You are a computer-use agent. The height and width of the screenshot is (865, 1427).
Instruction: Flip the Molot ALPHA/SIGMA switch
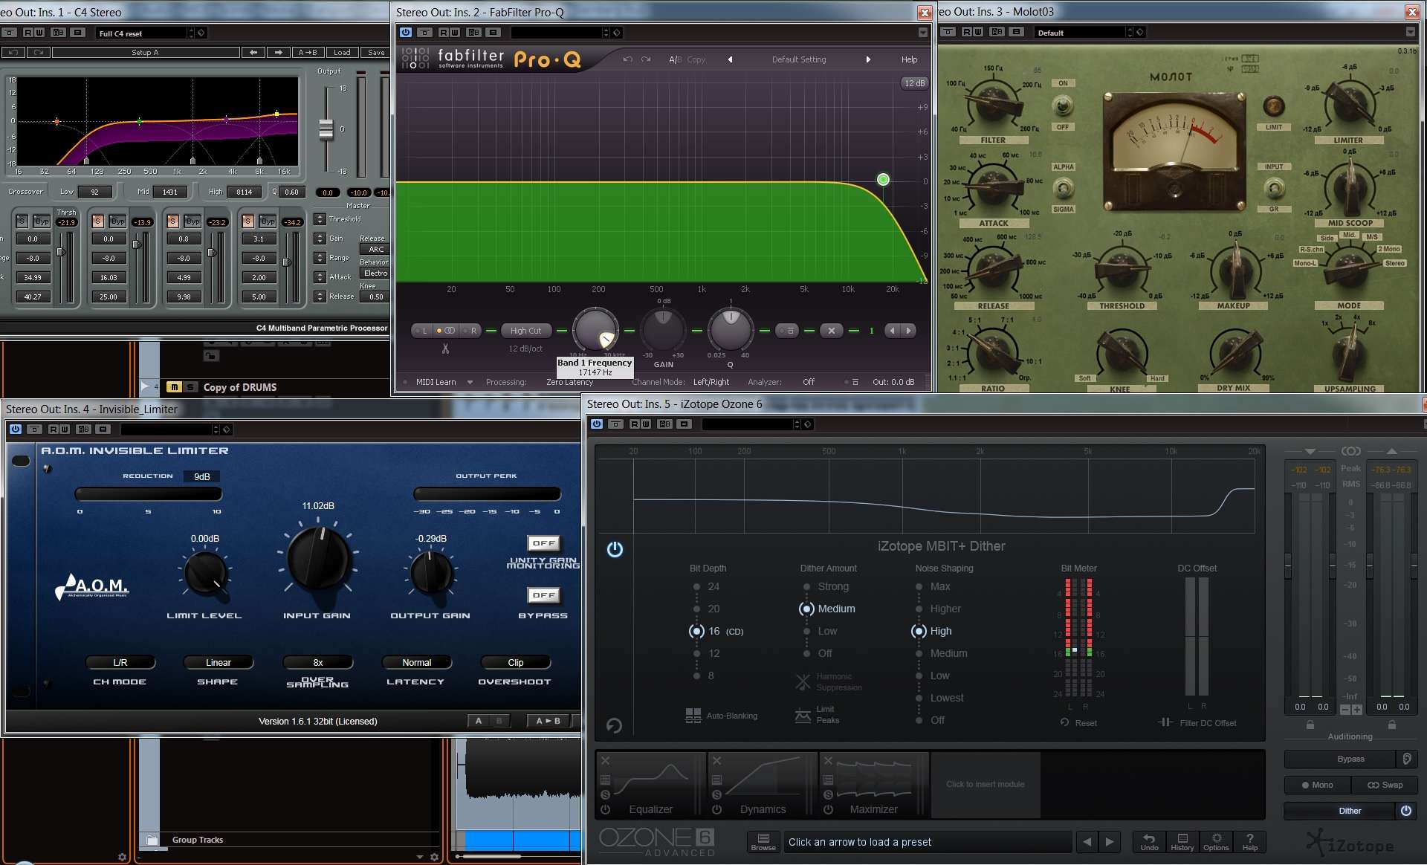[1064, 188]
